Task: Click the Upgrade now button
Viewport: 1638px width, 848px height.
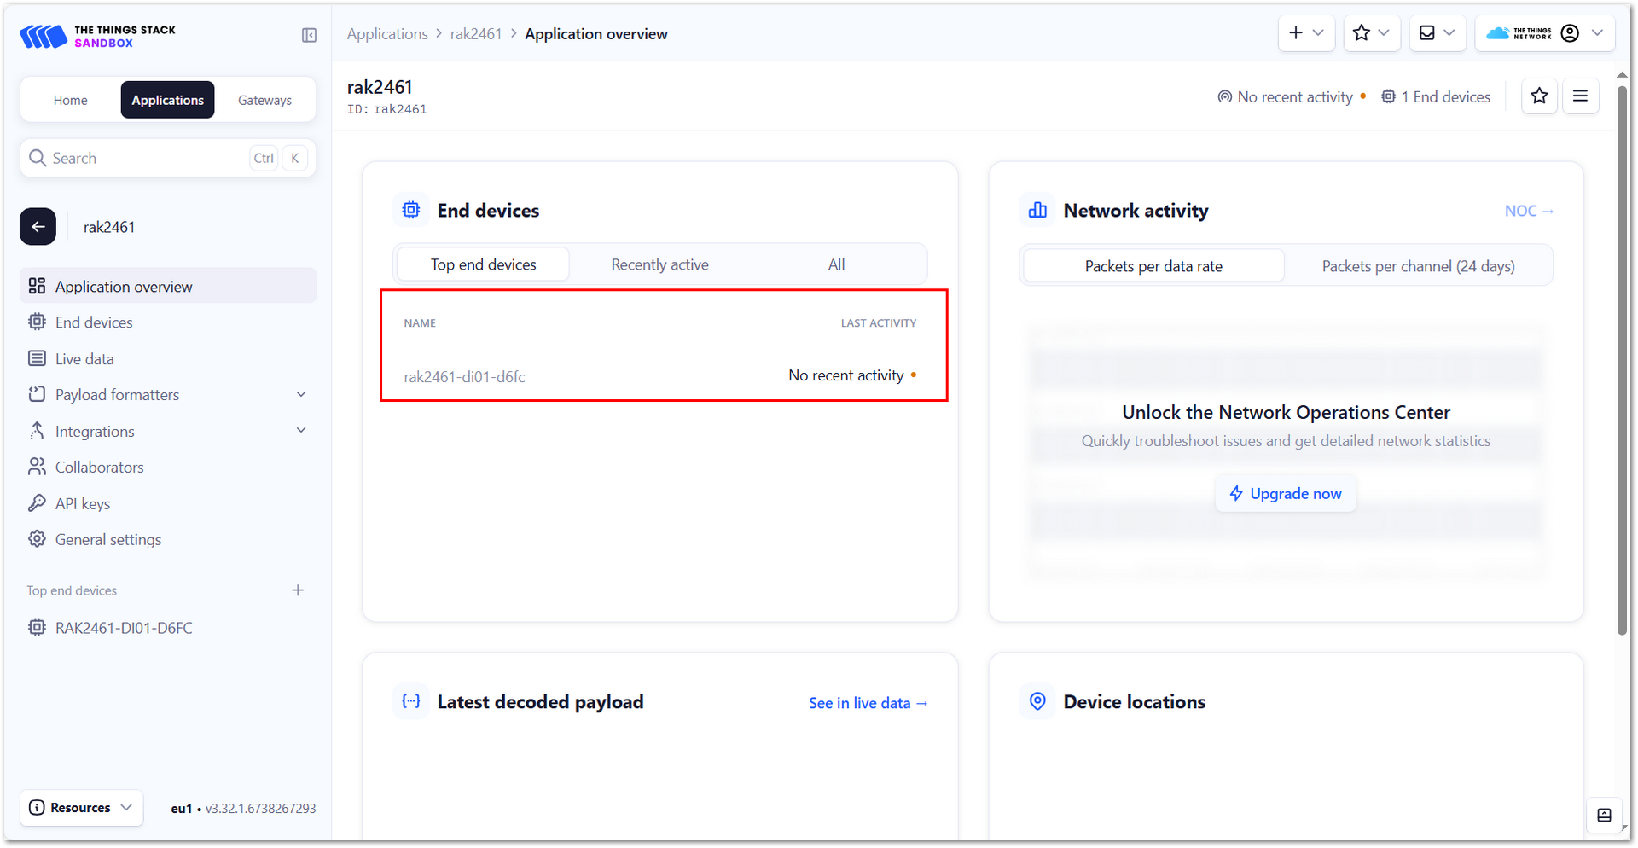Action: click(1285, 494)
